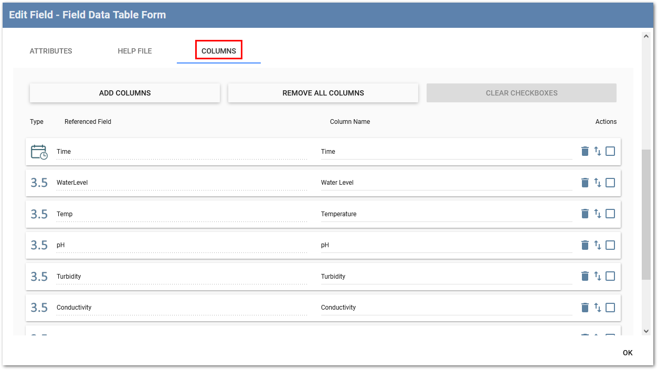Image resolution: width=658 pixels, height=370 pixels.
Task: Confirm the dialog with OK
Action: coord(628,353)
